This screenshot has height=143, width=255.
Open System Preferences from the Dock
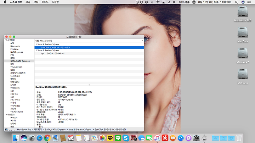pyautogui.click(x=196, y=138)
